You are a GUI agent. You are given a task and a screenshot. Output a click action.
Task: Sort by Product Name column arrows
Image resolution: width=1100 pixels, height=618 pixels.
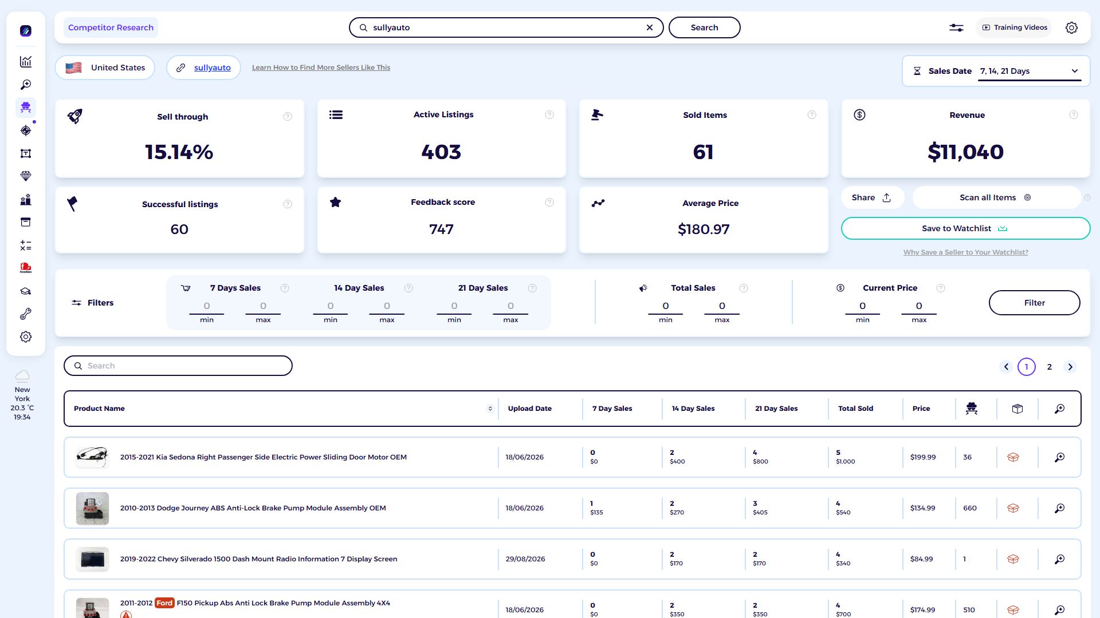click(x=490, y=409)
